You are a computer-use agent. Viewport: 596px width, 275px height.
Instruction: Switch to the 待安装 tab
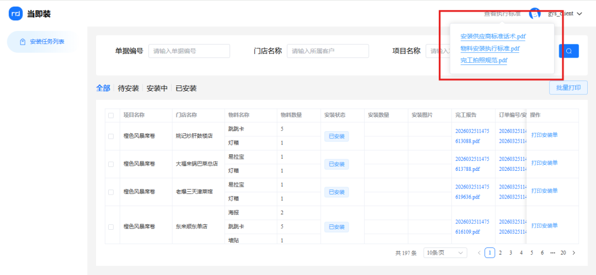[x=129, y=88]
